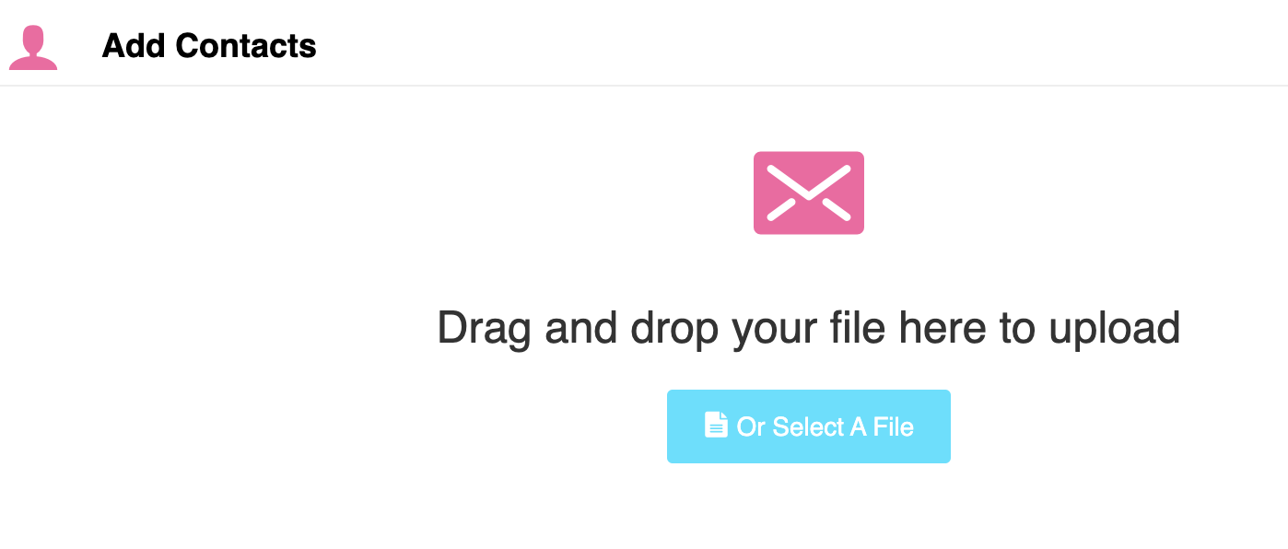The width and height of the screenshot is (1288, 549).
Task: Click the "Add Contacts" heading
Action: 209,45
